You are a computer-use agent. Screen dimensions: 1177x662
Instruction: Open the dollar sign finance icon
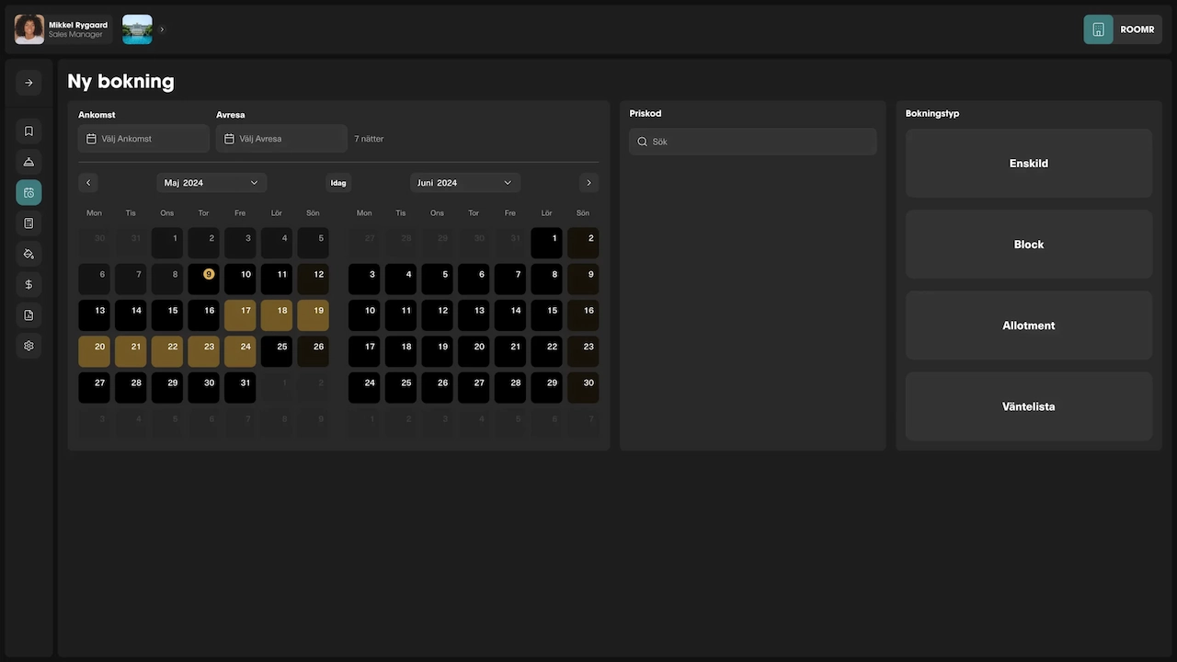pyautogui.click(x=29, y=284)
